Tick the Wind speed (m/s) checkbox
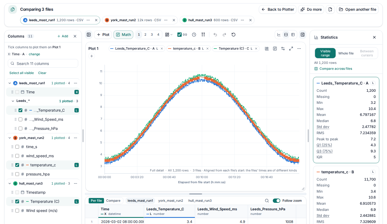This screenshot has width=387, height=224. coord(17,211)
